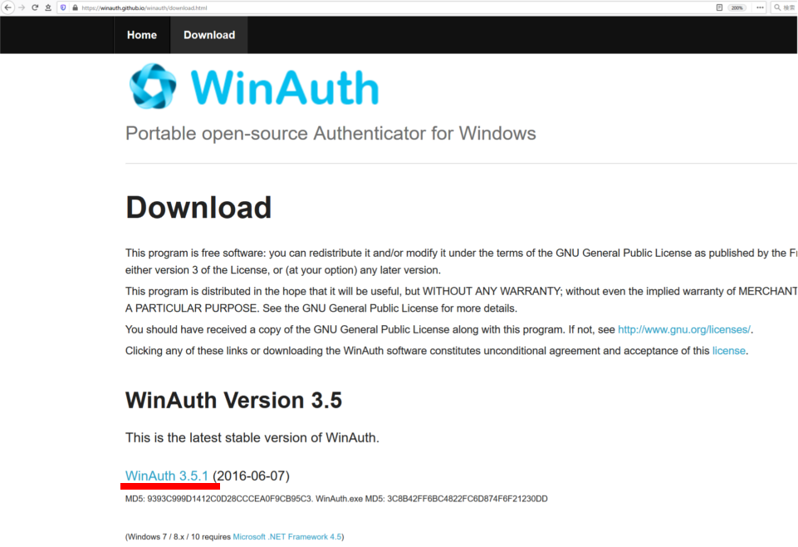Click the padlock site security icon
The width and height of the screenshot is (798, 547).
pyautogui.click(x=73, y=7)
